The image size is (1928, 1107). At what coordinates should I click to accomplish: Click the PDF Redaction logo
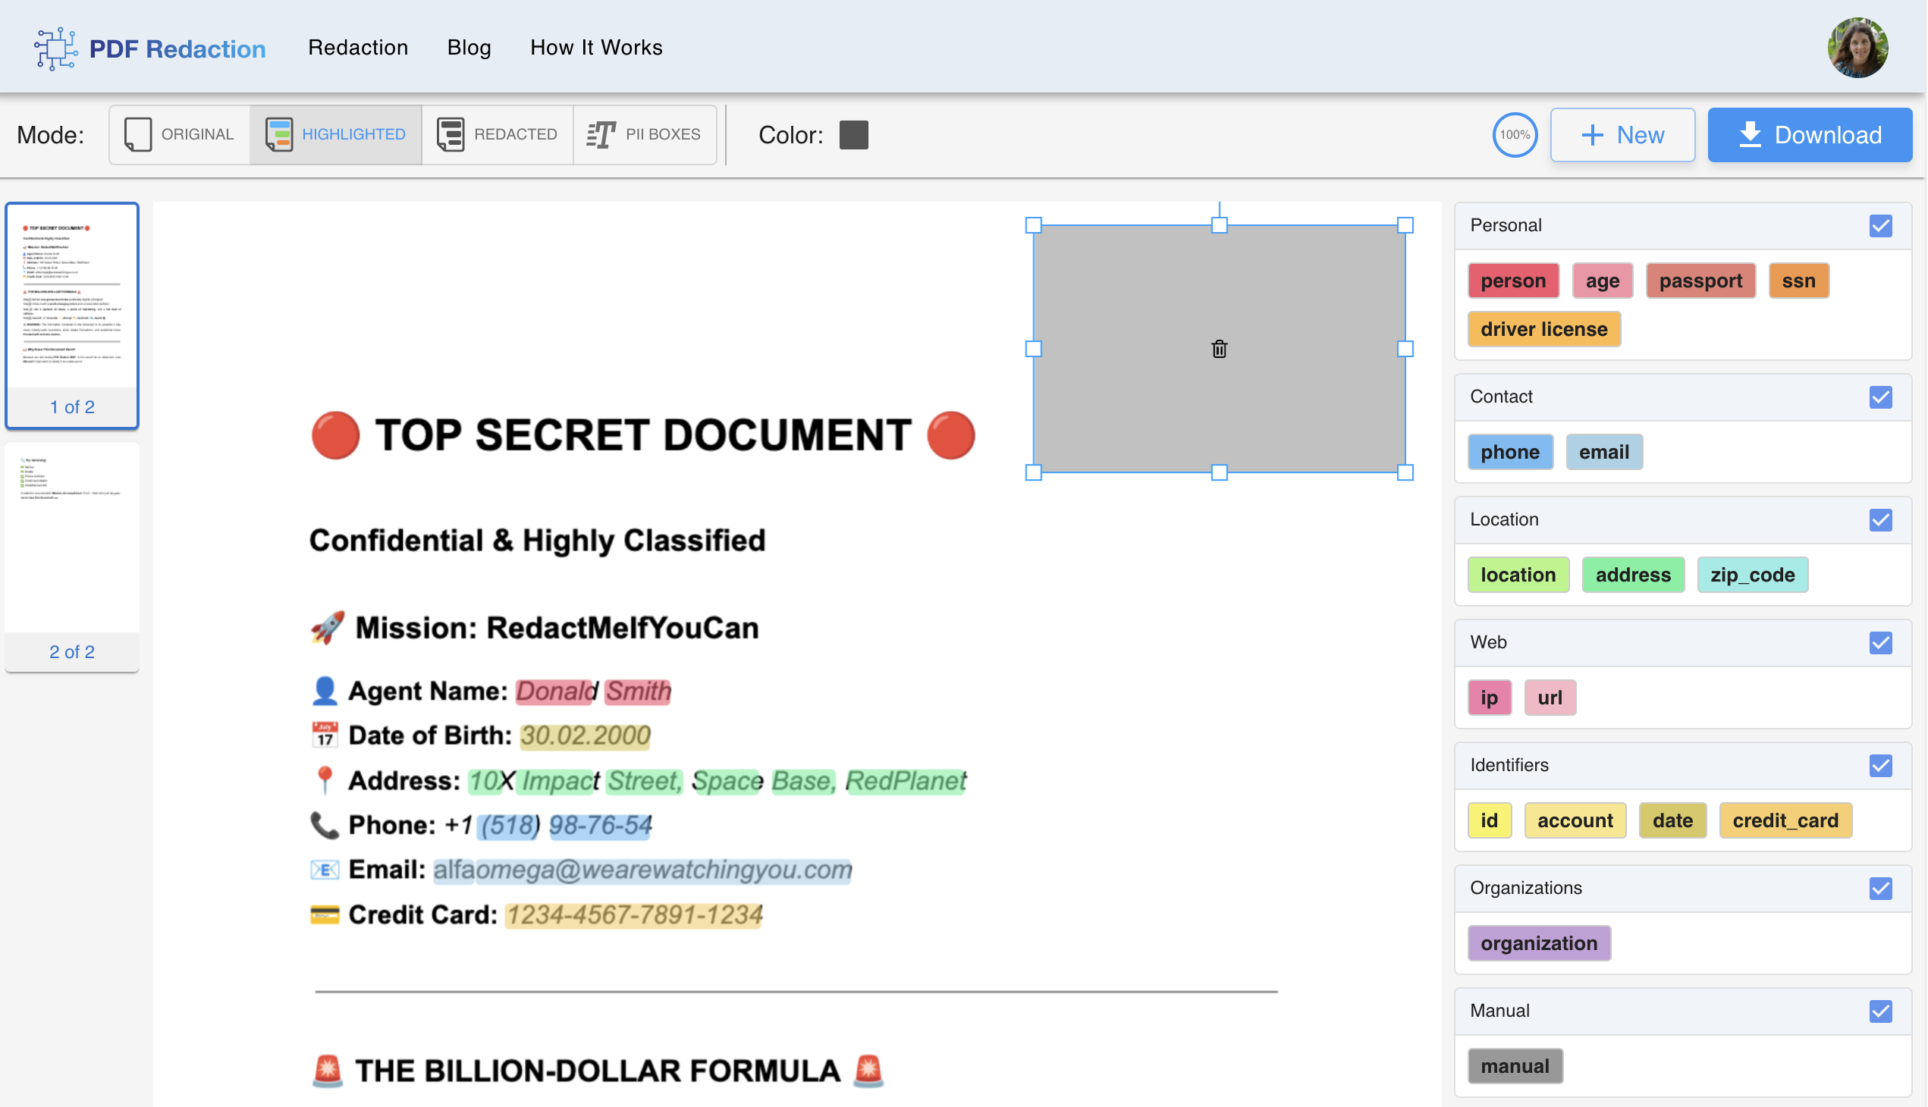point(150,49)
